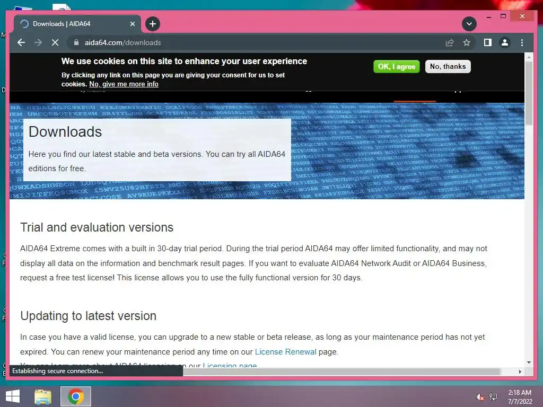Maximize the Chrome window
543x407 pixels.
(503, 16)
